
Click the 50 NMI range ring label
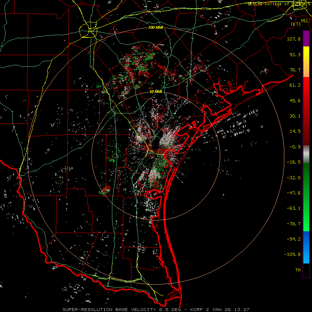tap(156, 92)
